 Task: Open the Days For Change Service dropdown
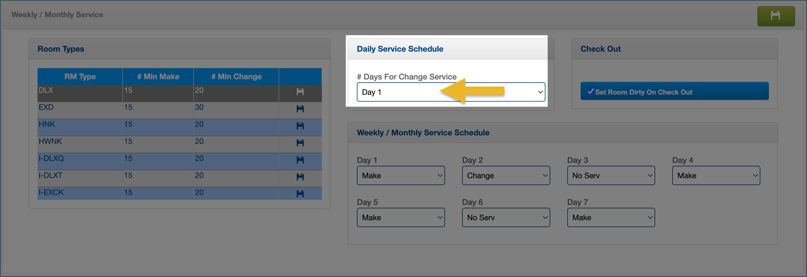coord(450,92)
